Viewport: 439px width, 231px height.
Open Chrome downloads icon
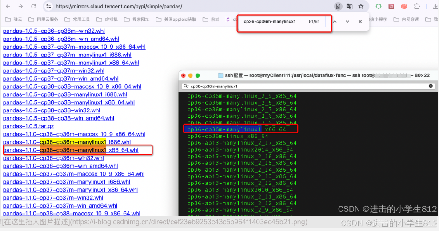[x=435, y=6]
